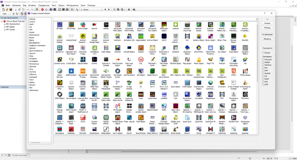Choose the Fast Loop object

(129, 60)
